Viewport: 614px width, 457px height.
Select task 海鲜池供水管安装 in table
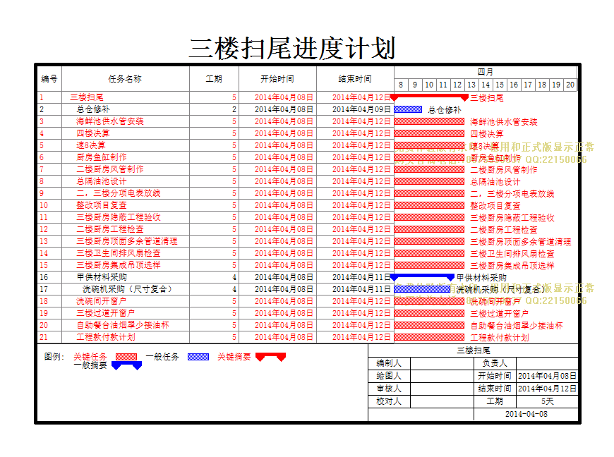click(x=109, y=121)
